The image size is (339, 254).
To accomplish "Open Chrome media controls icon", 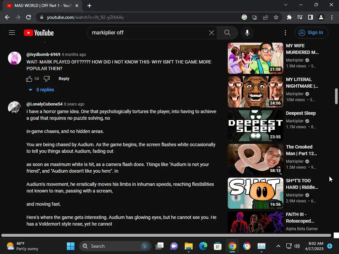I will pyautogui.click(x=300, y=17).
